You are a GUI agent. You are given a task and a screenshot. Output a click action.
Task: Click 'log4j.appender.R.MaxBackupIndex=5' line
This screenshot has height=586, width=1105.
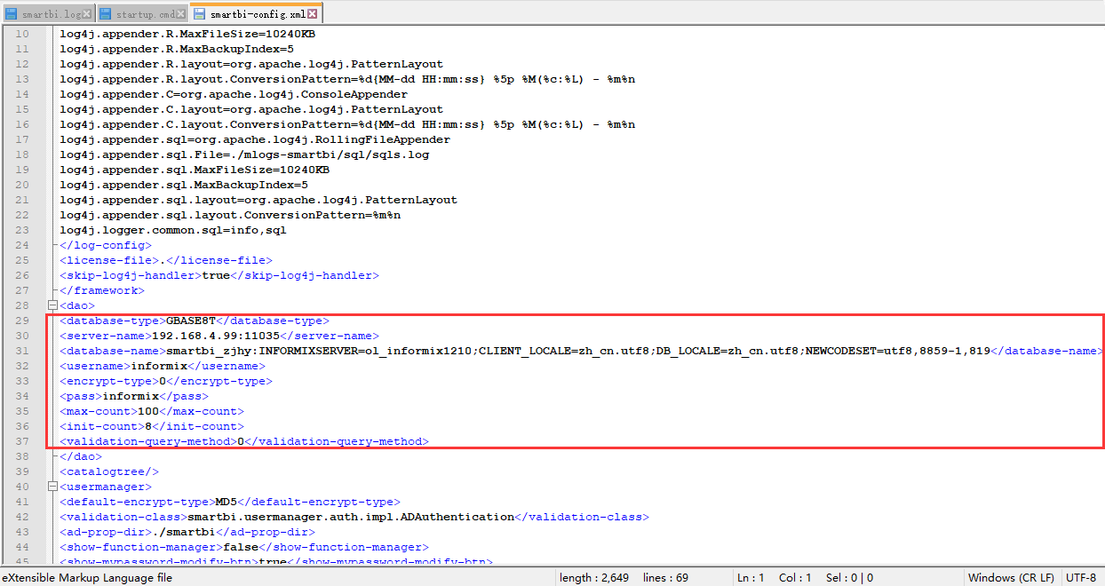pos(177,49)
